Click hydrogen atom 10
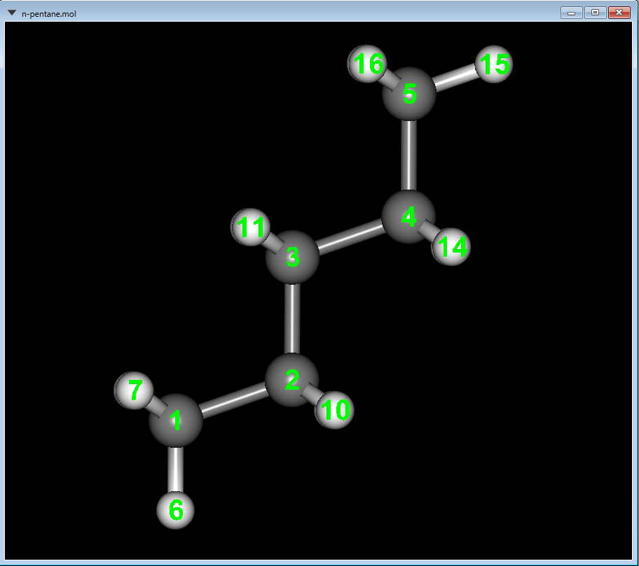The width and height of the screenshot is (639, 566). 334,409
